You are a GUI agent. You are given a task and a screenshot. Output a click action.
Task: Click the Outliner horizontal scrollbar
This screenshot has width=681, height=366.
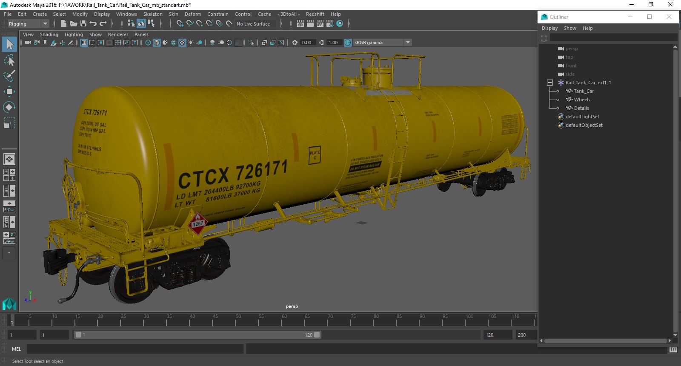coord(605,341)
